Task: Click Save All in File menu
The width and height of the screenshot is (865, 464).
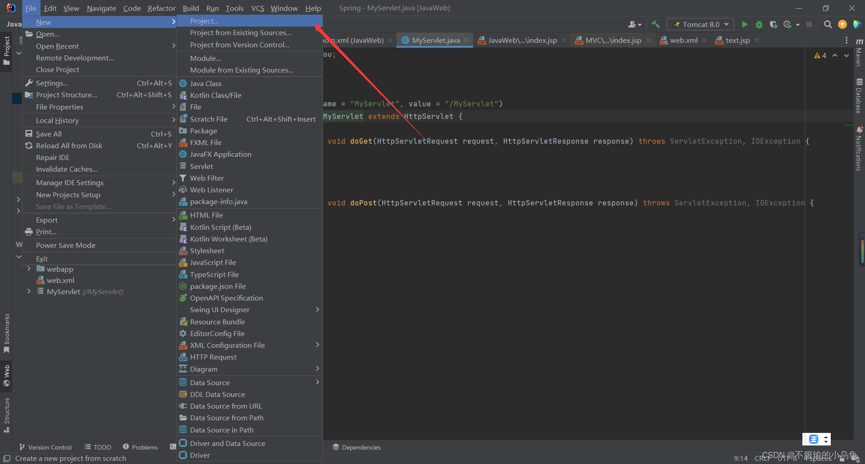Action: [99, 134]
